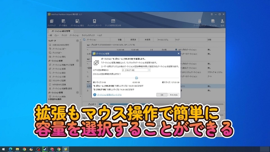Collapse the パーティション変更 sidebar section
Image resolution: width=270 pixels, height=152 pixels.
click(x=77, y=61)
